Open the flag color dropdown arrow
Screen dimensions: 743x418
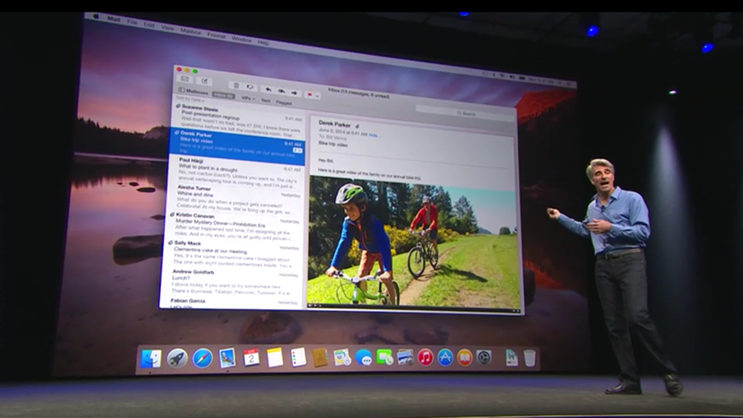(x=318, y=95)
